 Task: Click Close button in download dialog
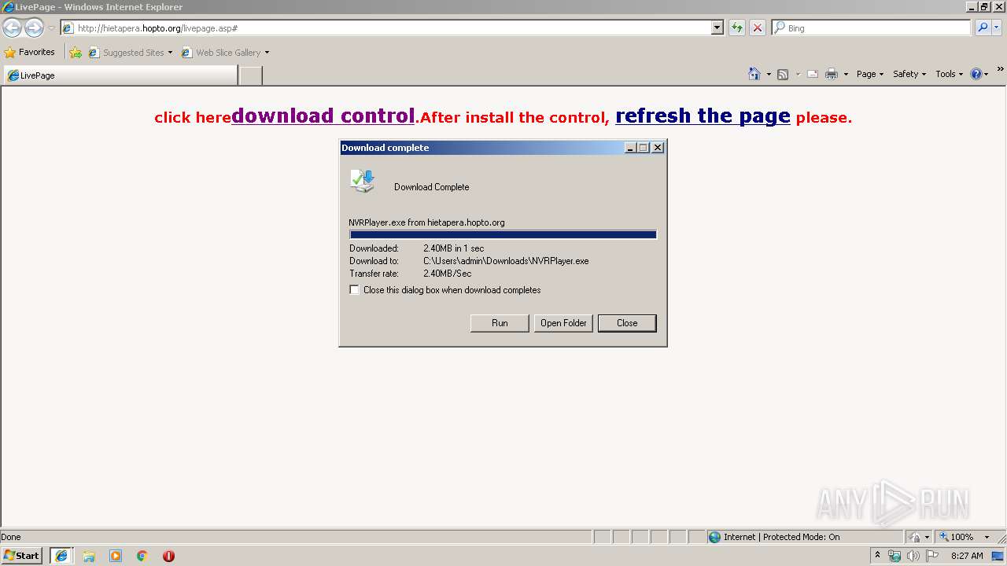627,323
